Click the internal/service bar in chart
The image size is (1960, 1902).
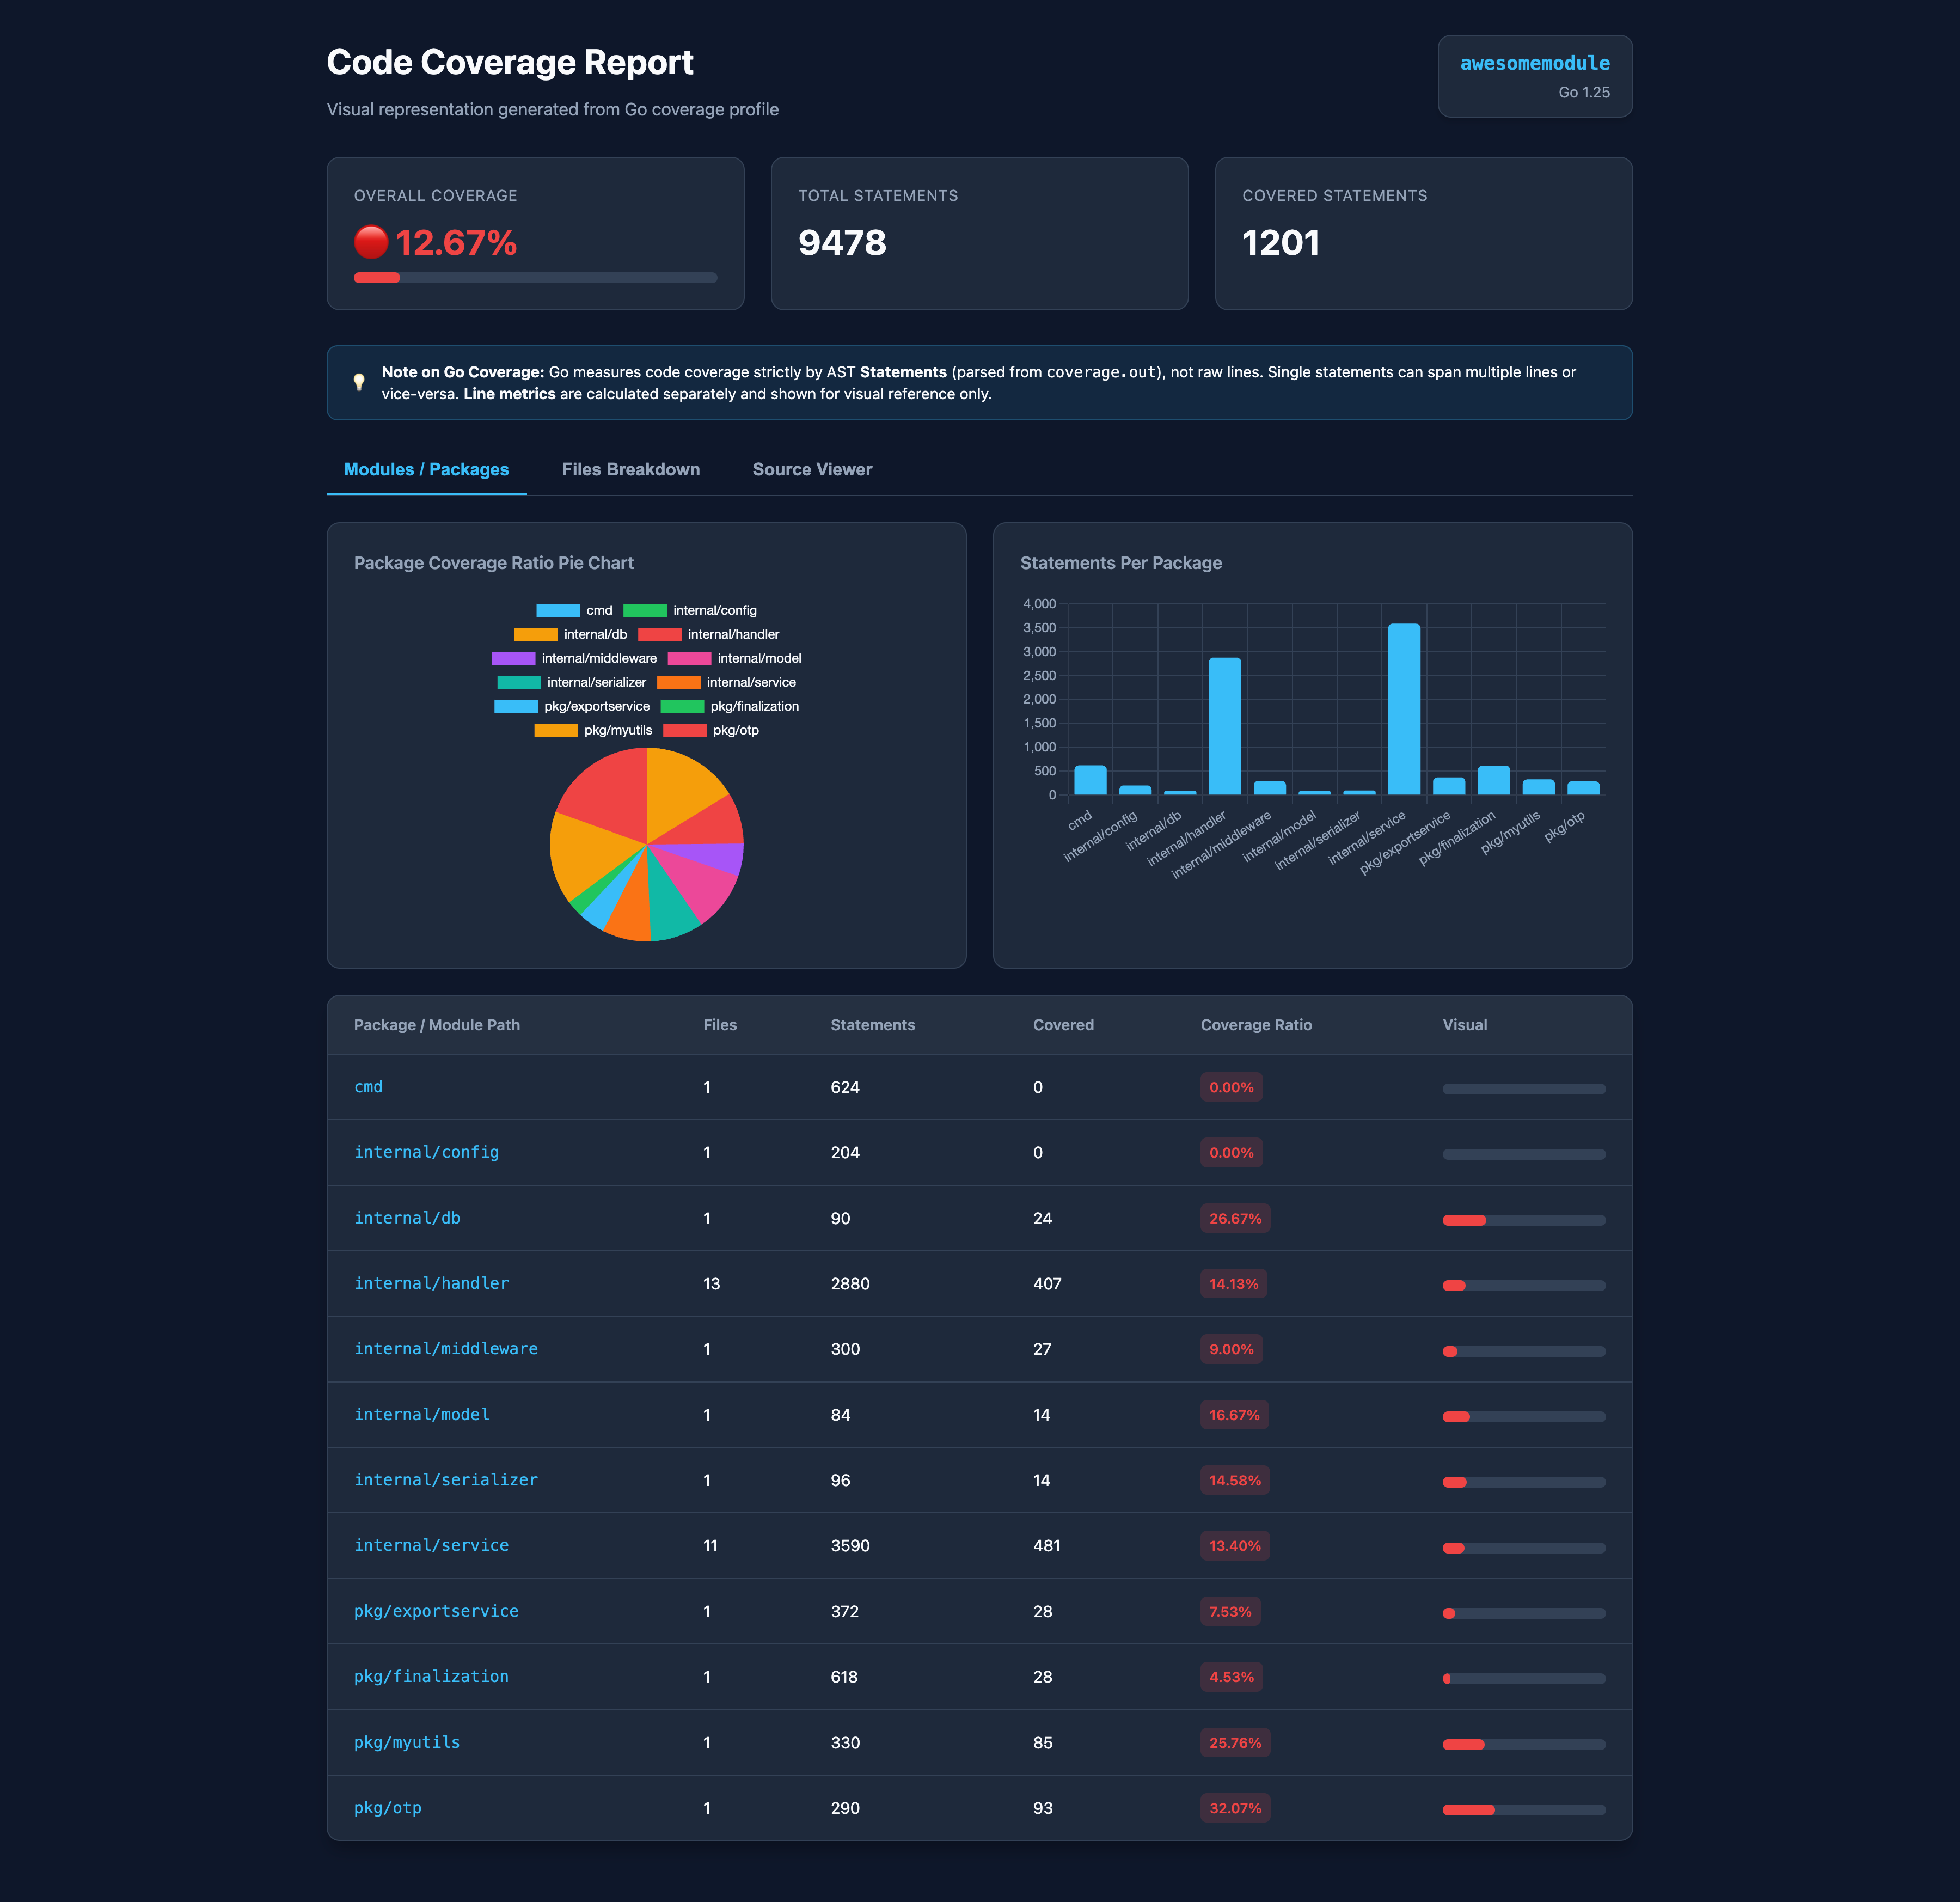point(1404,709)
